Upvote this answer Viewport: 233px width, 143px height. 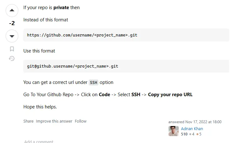(x=12, y=11)
